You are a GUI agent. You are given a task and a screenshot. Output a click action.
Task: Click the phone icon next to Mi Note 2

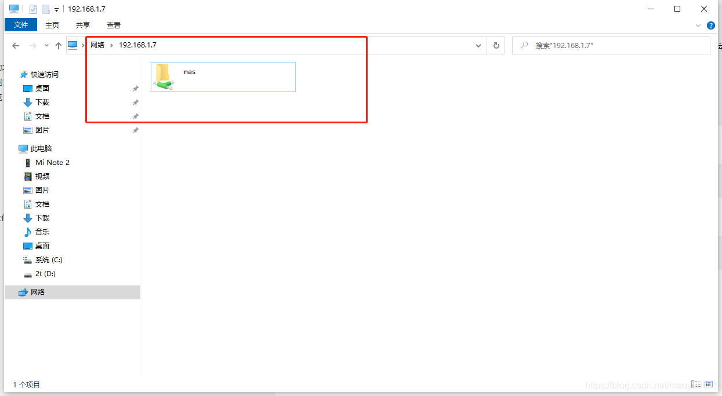(27, 163)
